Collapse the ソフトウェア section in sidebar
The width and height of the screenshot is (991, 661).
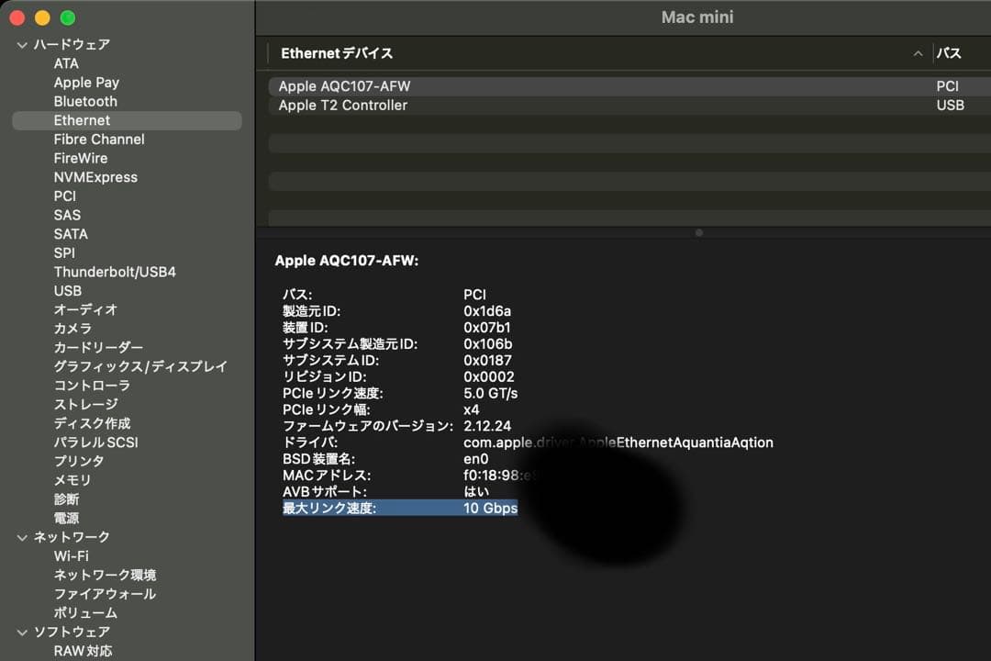[x=20, y=632]
